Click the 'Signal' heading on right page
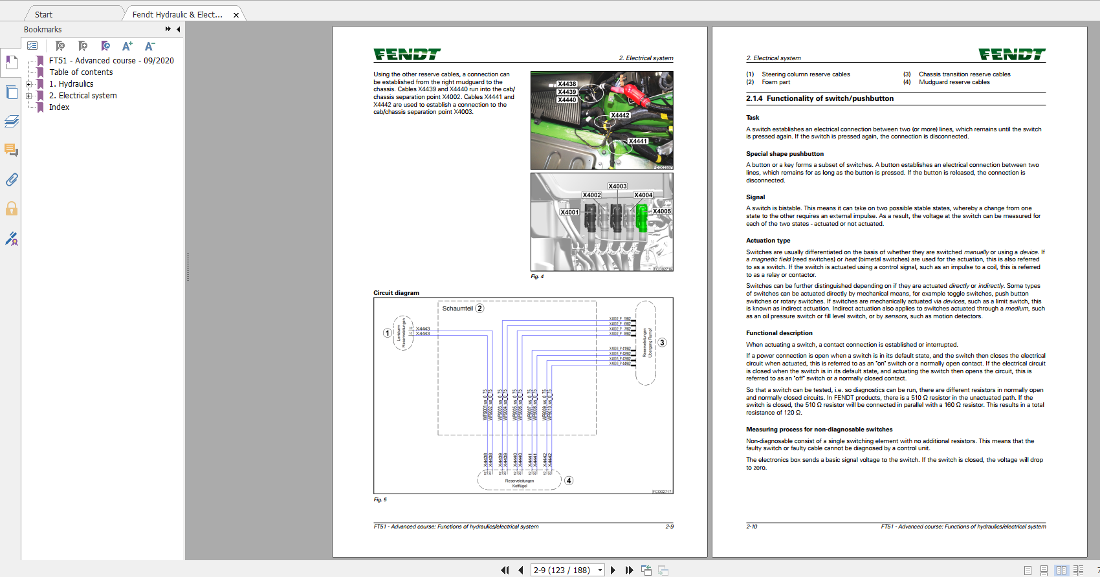1100x577 pixels. pos(755,197)
